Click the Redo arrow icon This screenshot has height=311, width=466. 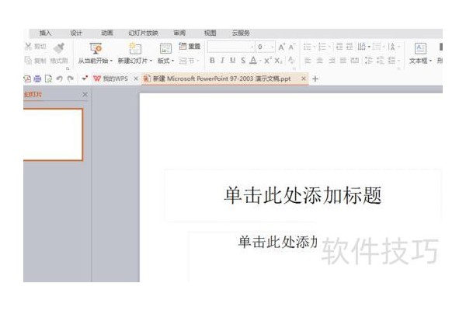(71, 79)
